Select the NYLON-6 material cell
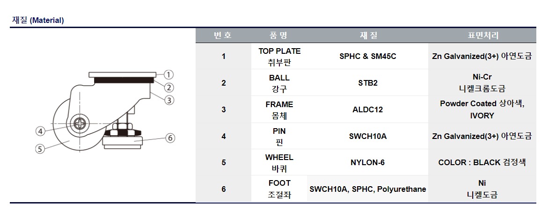 point(368,162)
